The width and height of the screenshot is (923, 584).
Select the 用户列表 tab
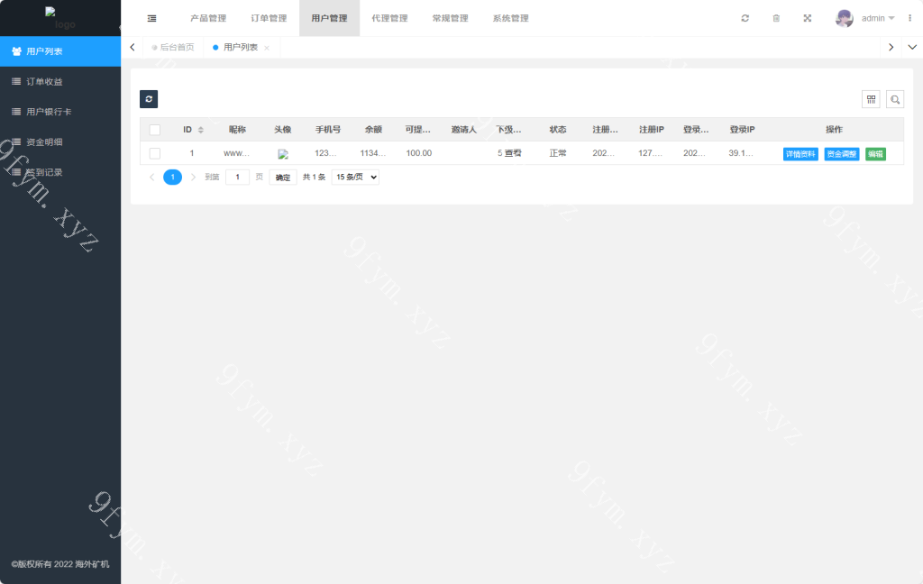coord(240,47)
